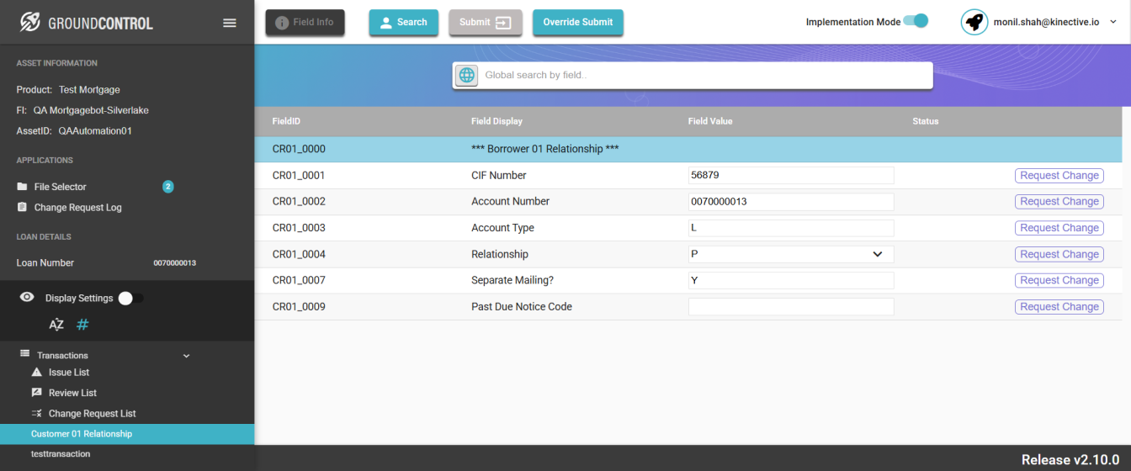Click the Override Submit button
This screenshot has height=471, width=1131.
[577, 23]
